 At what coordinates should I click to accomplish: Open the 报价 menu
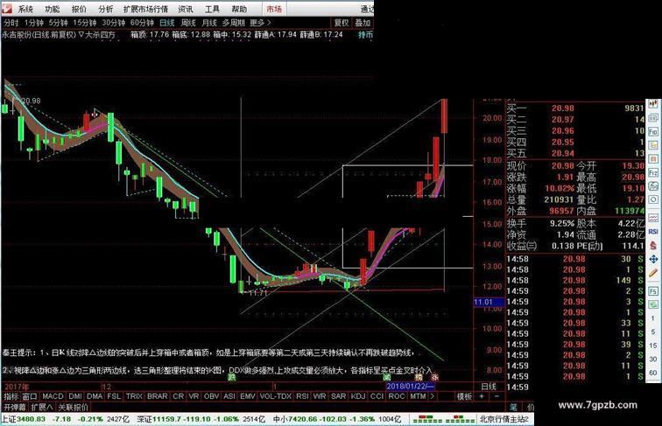click(79, 9)
